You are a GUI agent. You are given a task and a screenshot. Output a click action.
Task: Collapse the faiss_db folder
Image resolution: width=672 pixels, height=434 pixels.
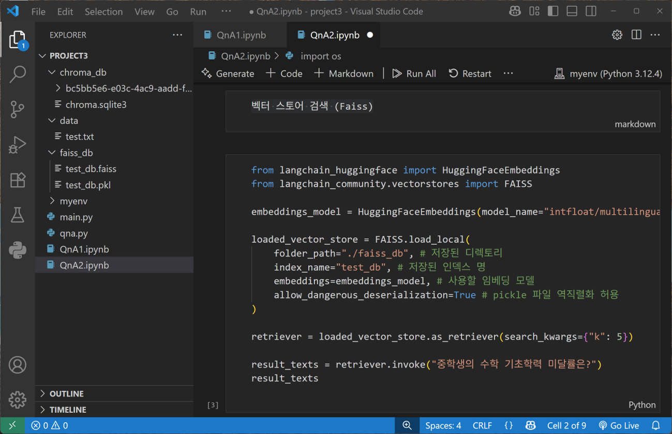tap(114, 153)
